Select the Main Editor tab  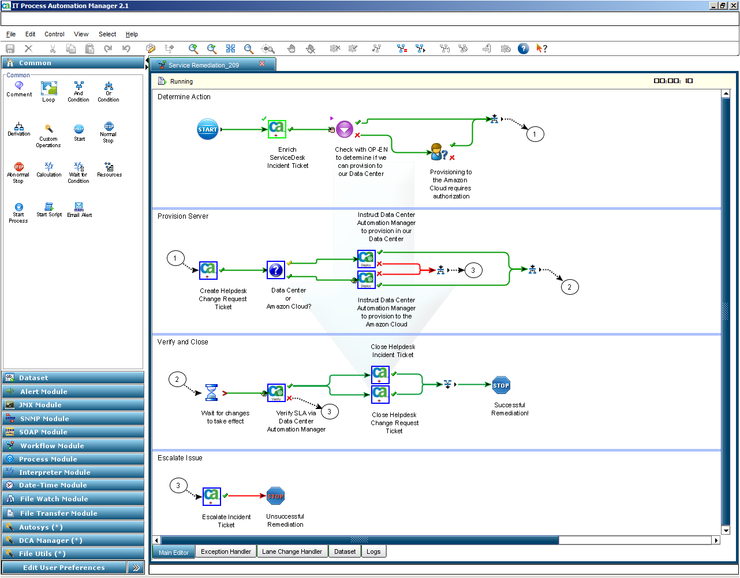click(x=174, y=552)
